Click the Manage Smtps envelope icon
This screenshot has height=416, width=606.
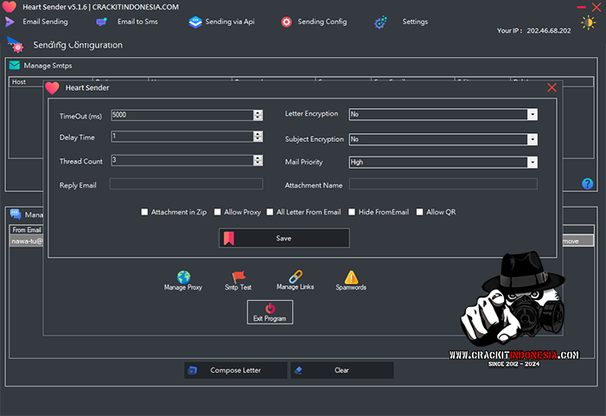15,65
